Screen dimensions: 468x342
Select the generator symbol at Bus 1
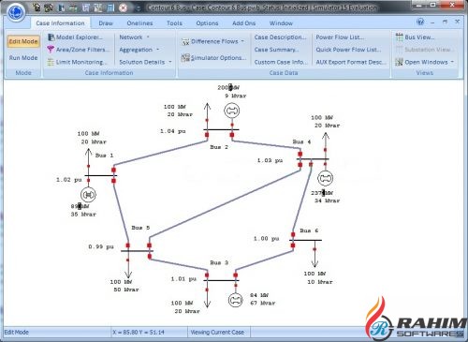[x=88, y=195]
